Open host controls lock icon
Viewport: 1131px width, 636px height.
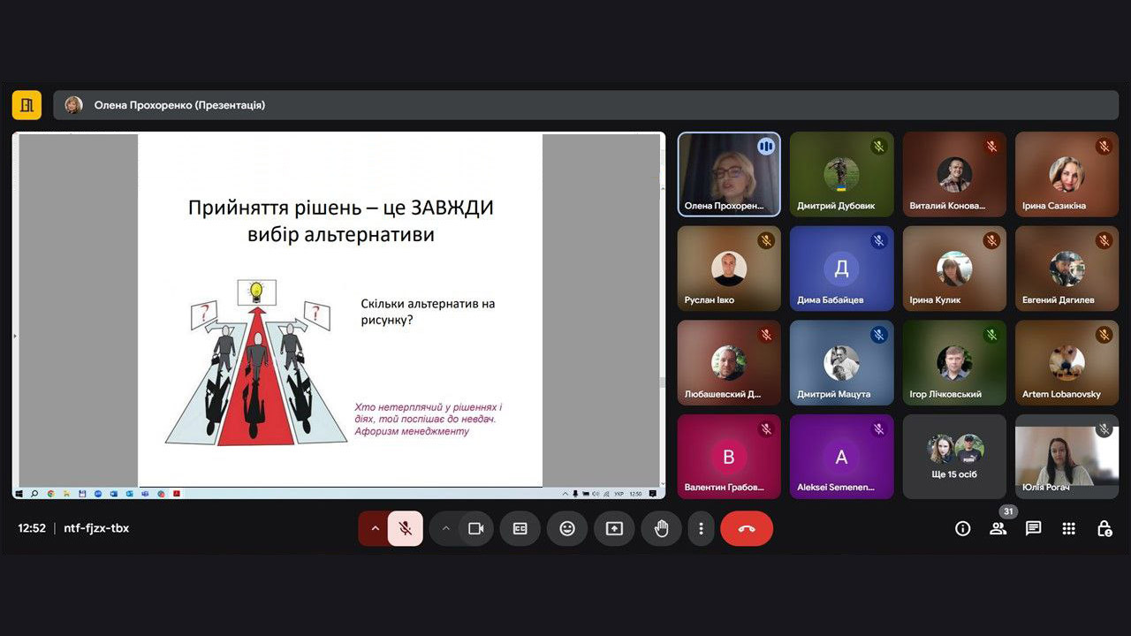point(1104,528)
